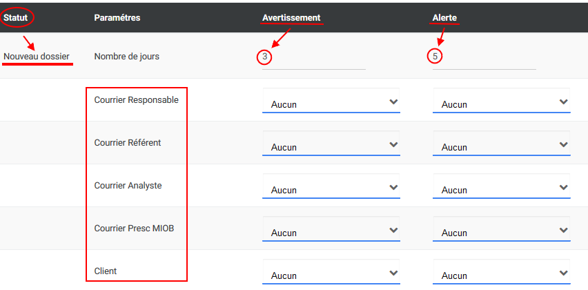The image size is (588, 290).
Task: Select Courrier Presc MIOB Alerte dropdown
Action: pyautogui.click(x=501, y=229)
